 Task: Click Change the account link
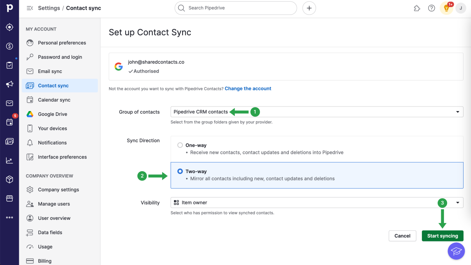248,89
